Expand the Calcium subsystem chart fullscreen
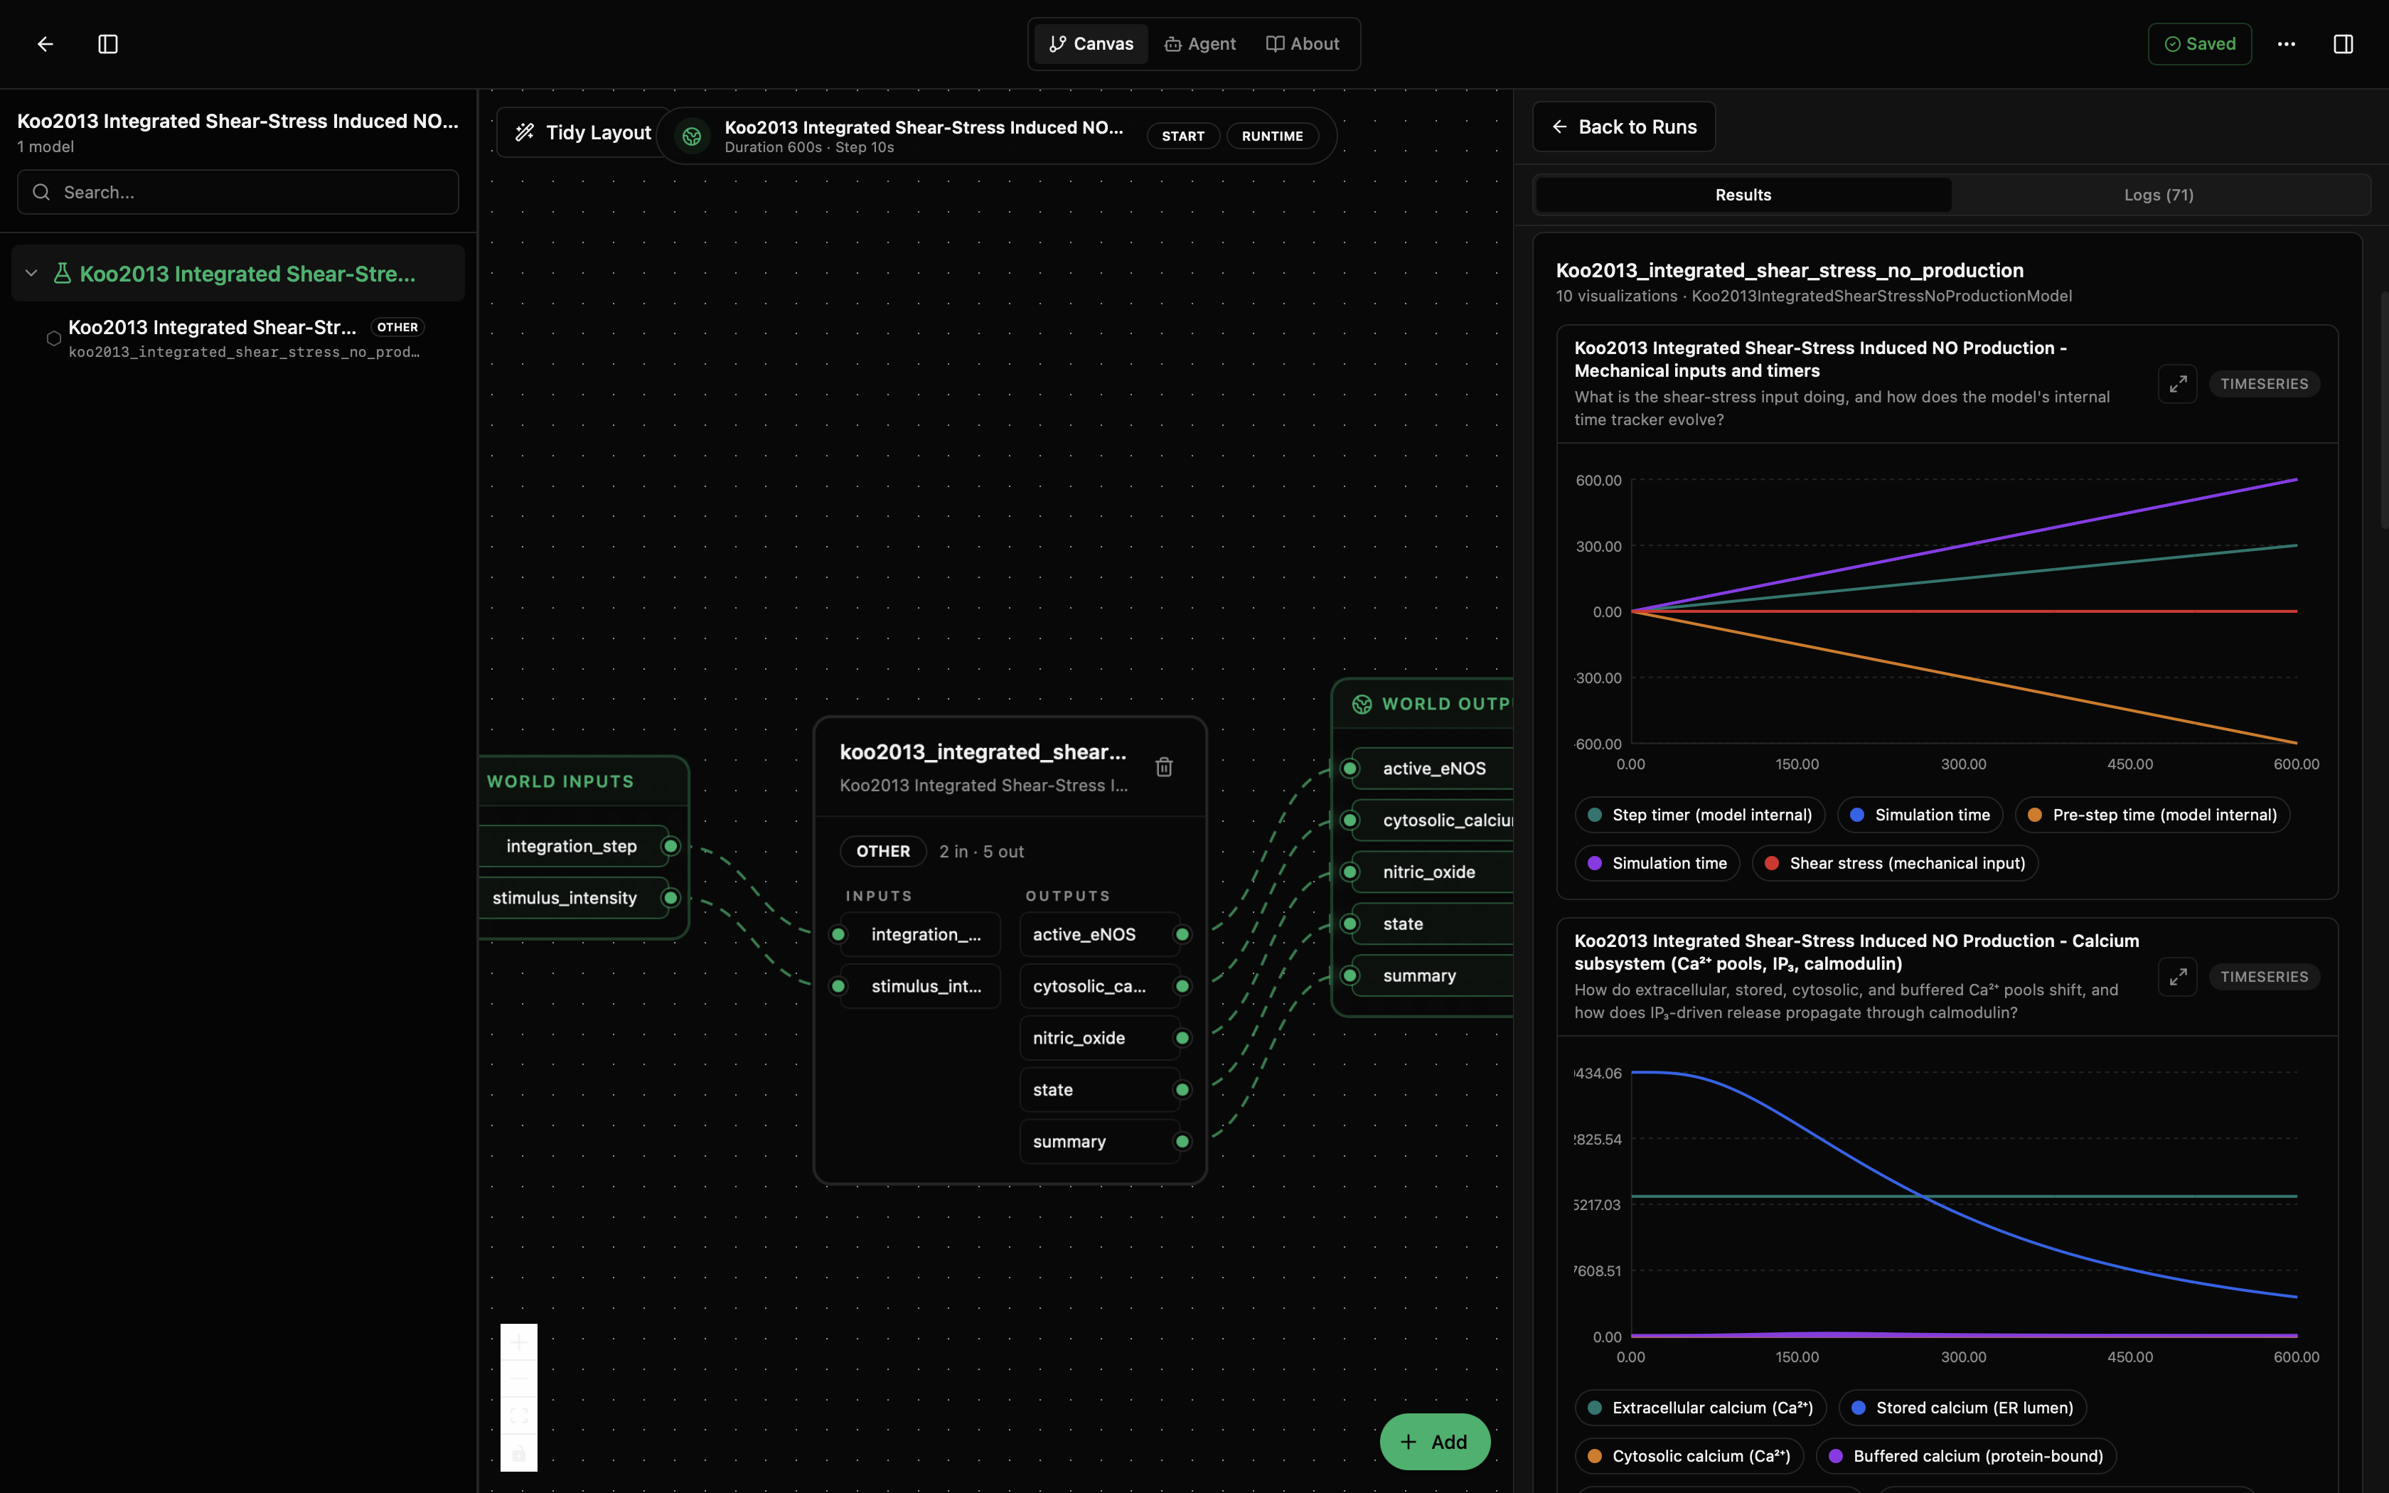Viewport: 2389px width, 1493px height. pyautogui.click(x=2176, y=977)
